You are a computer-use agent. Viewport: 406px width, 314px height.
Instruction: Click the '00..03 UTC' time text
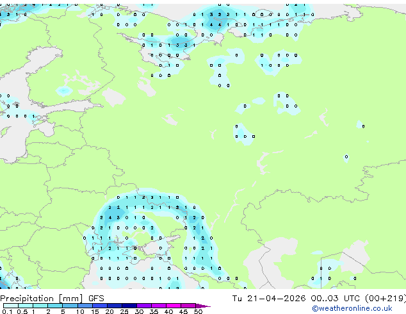335,299
